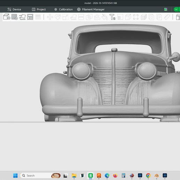
Task: Click the square with shaded corner icon
Action: [120, 17]
